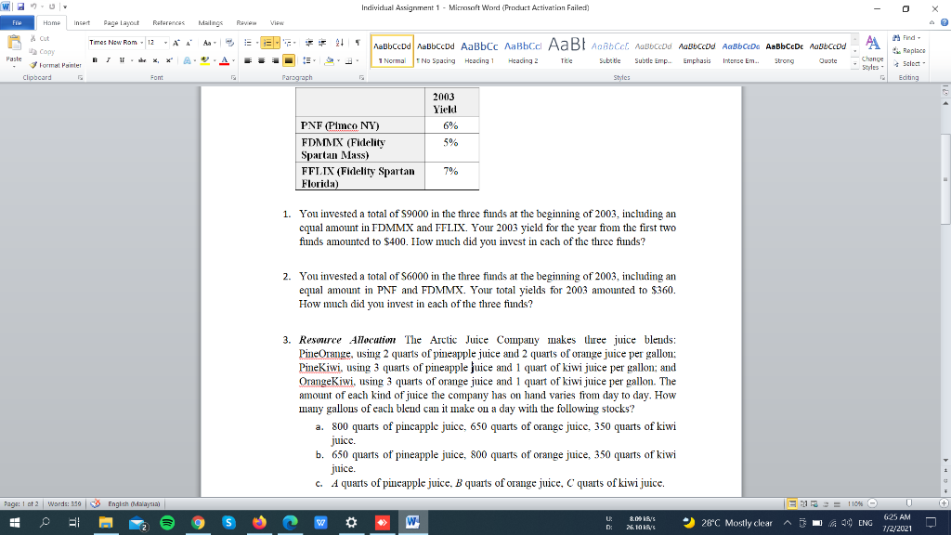The image size is (951, 535).
Task: Enable subscript formatting
Action: point(156,59)
